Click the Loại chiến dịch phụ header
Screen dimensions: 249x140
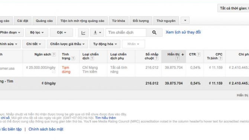tap(121, 56)
